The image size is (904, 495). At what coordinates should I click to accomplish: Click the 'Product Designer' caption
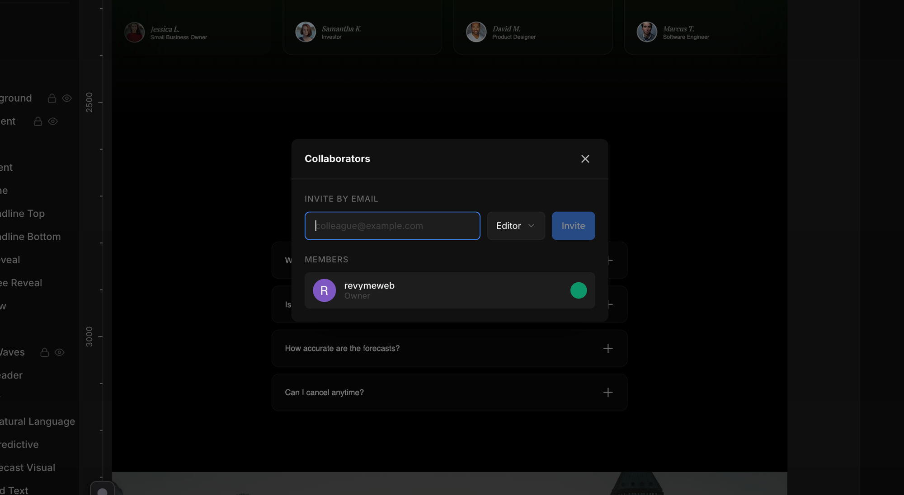[514, 37]
